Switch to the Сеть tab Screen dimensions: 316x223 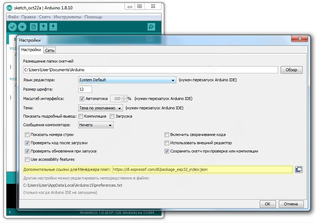[x=50, y=50]
